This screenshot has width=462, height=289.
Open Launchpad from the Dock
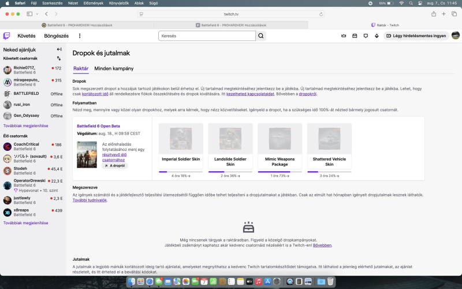[140, 281]
